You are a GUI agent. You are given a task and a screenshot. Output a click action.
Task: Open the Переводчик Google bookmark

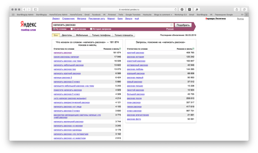[224, 15]
